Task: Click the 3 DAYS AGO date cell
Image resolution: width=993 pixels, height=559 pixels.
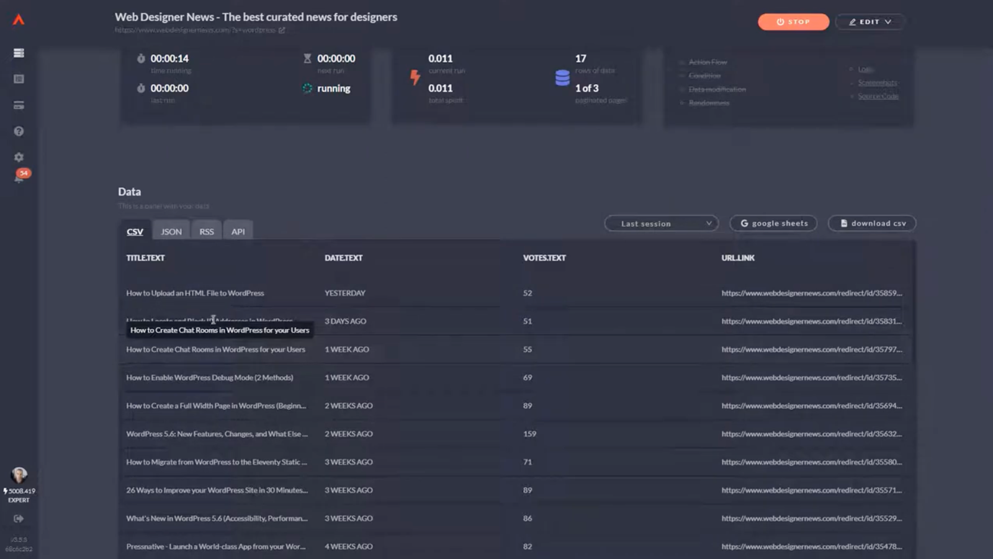Action: click(x=346, y=321)
